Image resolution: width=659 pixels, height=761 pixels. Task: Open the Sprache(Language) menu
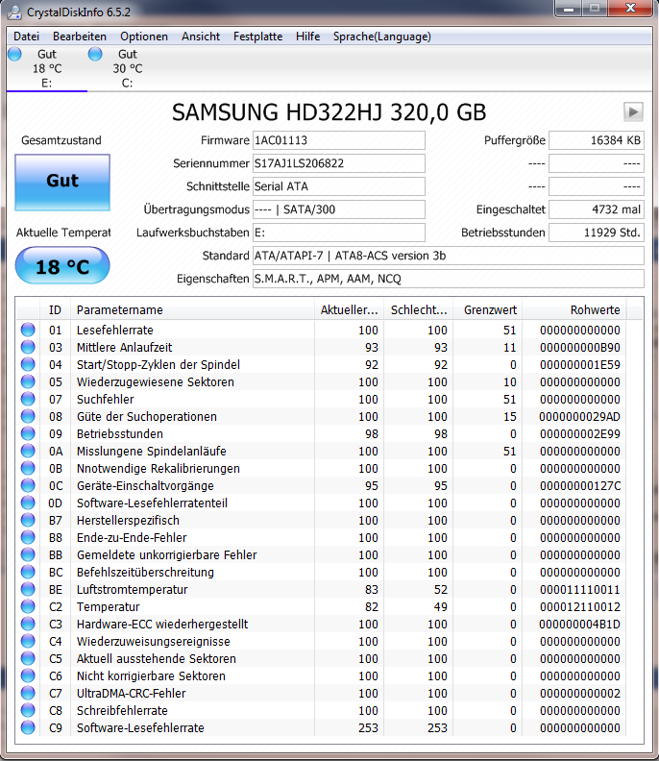382,37
